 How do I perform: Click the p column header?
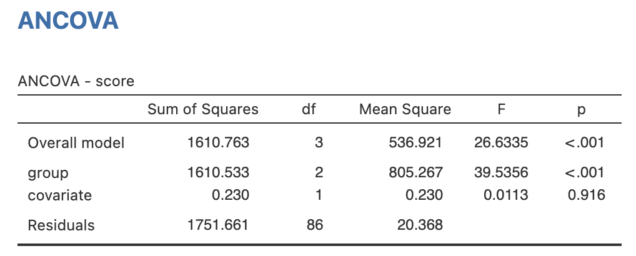582,110
